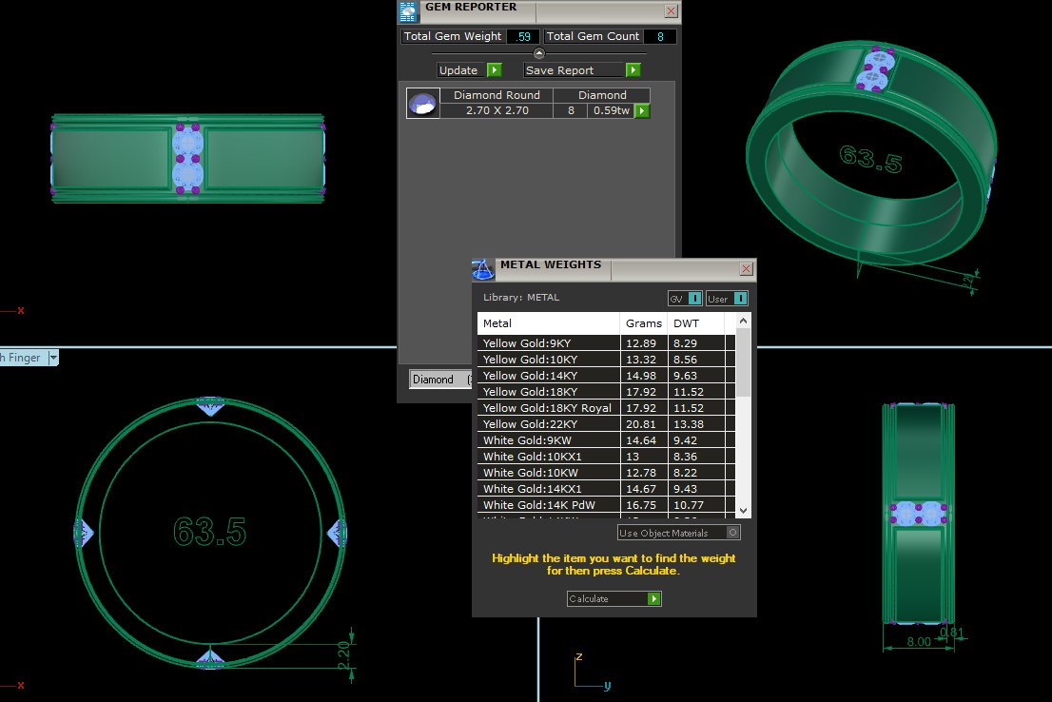The image size is (1052, 702).
Task: Click the Gem Reporter panel icon
Action: click(x=408, y=11)
